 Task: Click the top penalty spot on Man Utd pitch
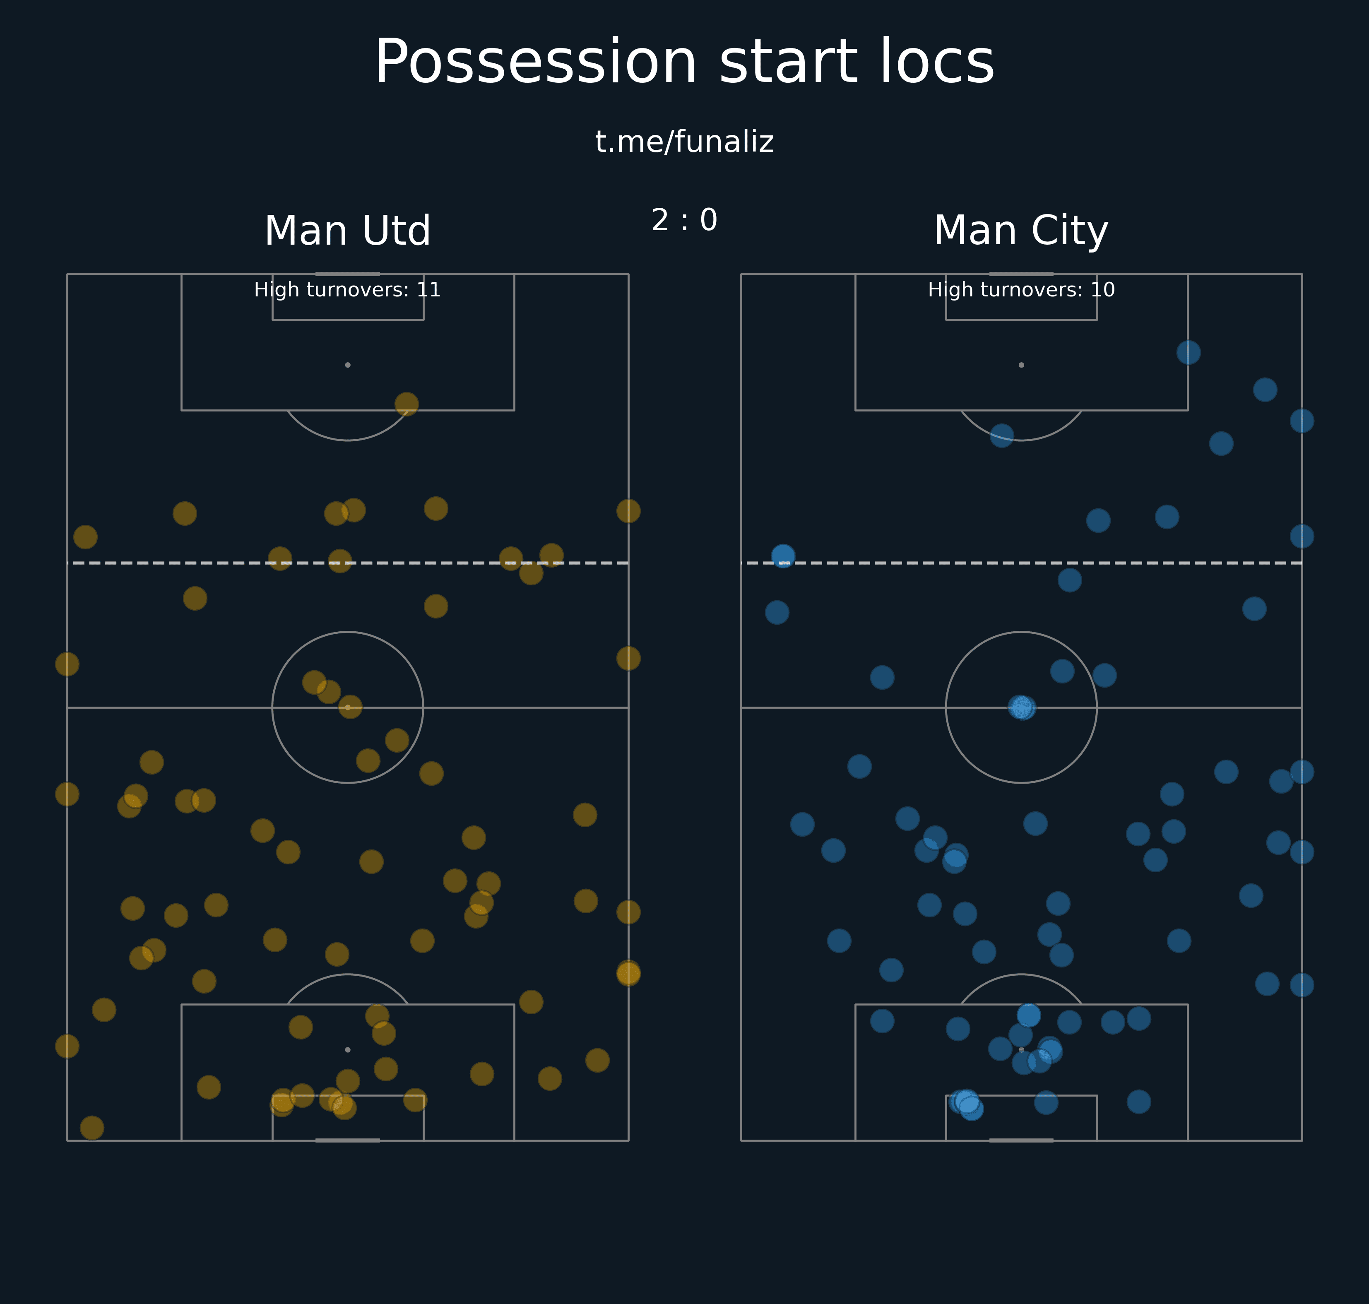coord(347,365)
